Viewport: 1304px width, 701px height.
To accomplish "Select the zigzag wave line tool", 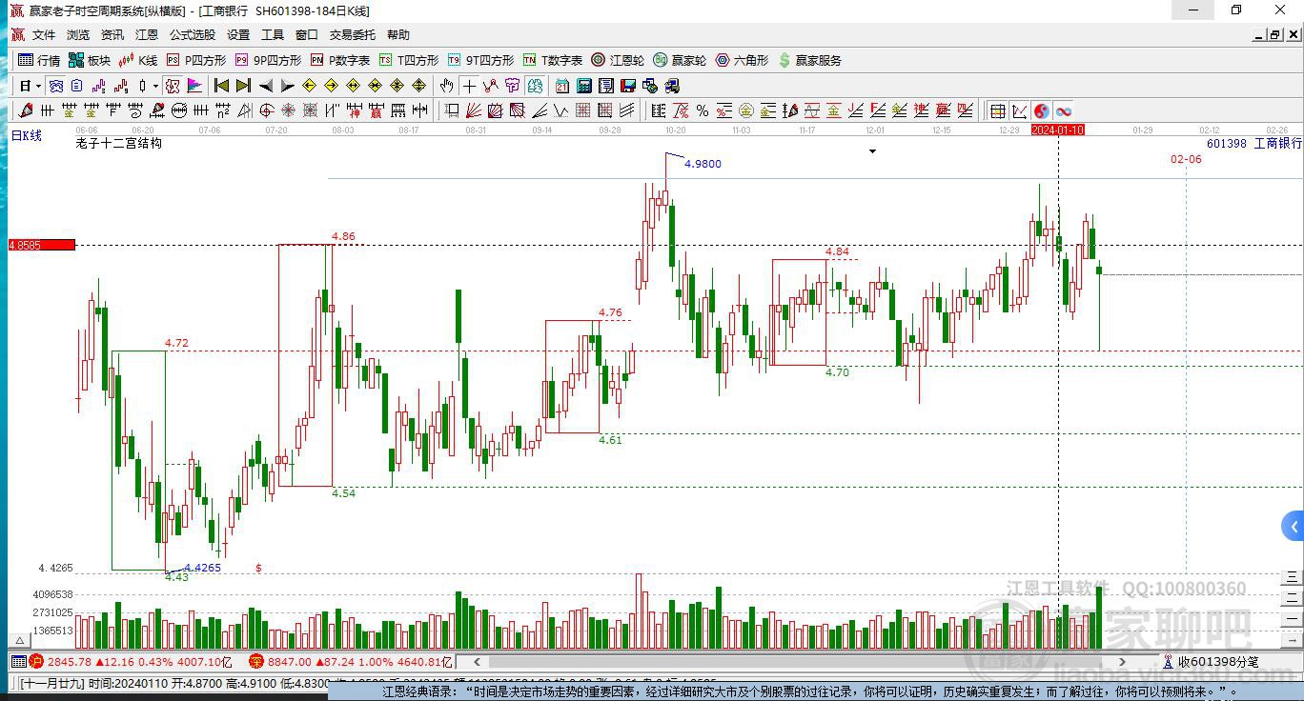I will pyautogui.click(x=561, y=110).
